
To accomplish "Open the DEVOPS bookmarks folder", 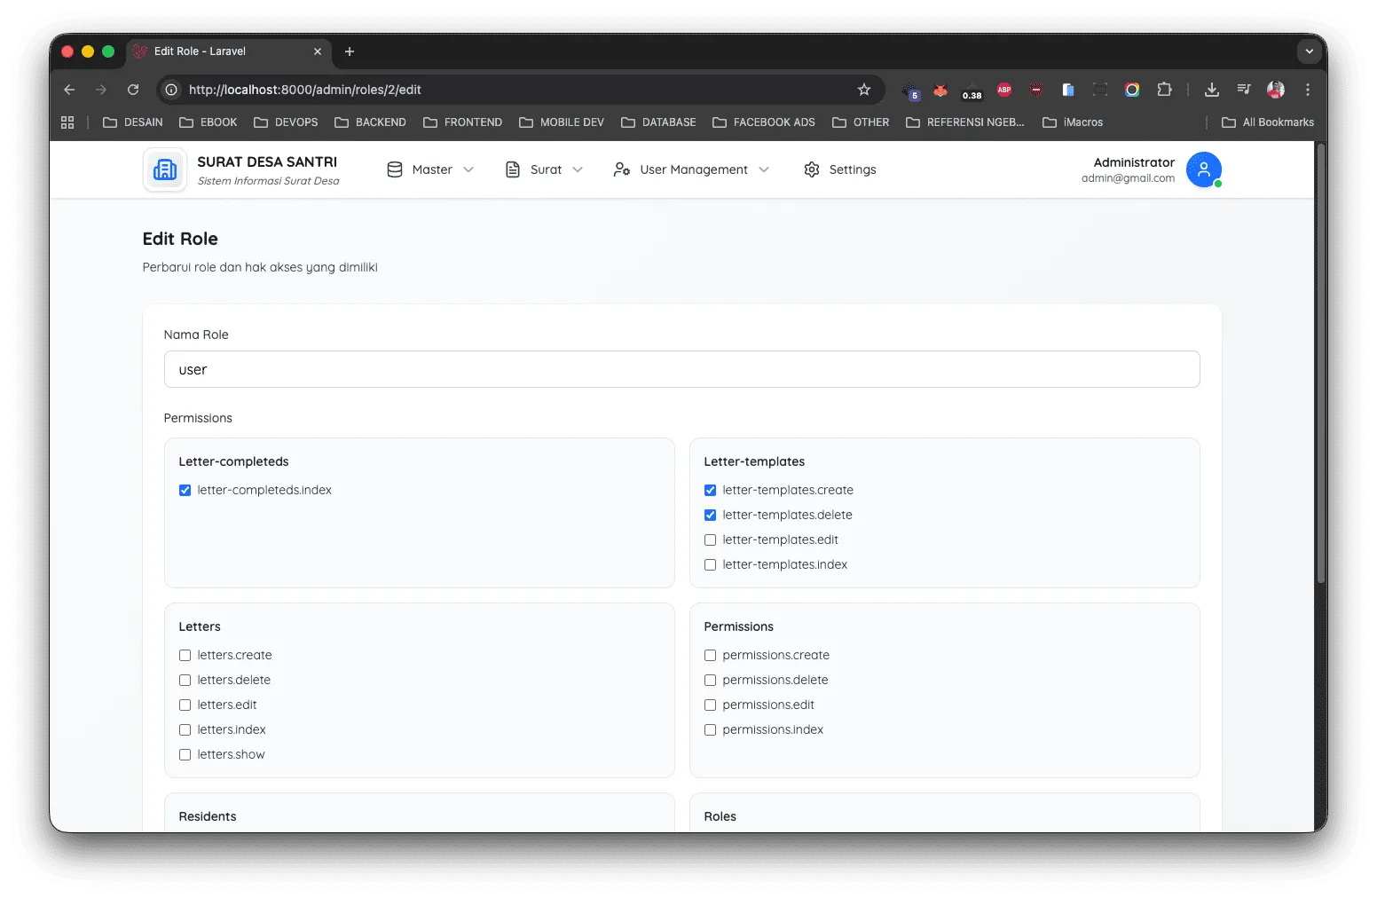I will pyautogui.click(x=286, y=122).
